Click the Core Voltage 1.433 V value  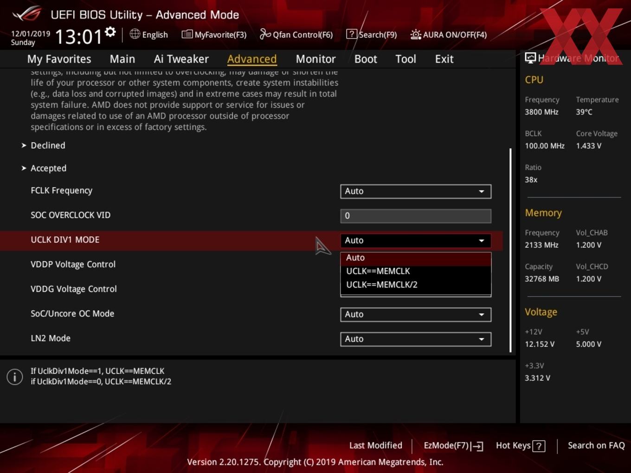[588, 146]
